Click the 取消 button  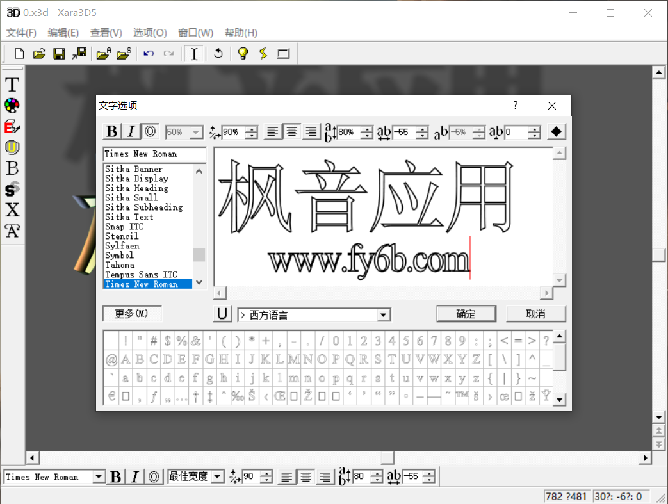tap(535, 314)
